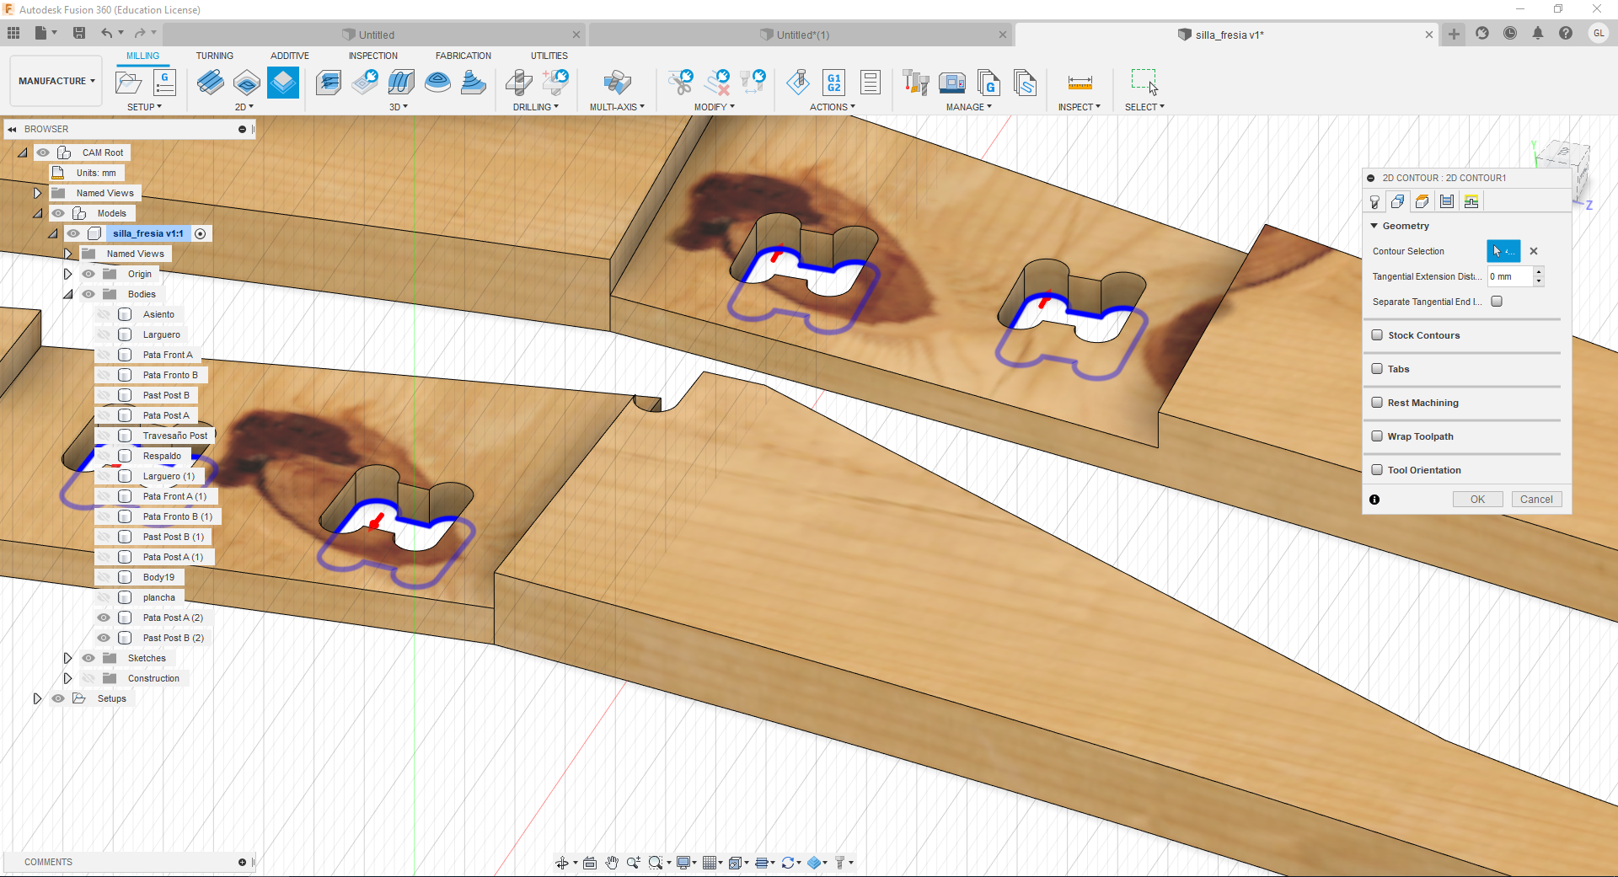Select the 3D Scallop toolpath icon
Image resolution: width=1618 pixels, height=877 pixels.
[437, 83]
